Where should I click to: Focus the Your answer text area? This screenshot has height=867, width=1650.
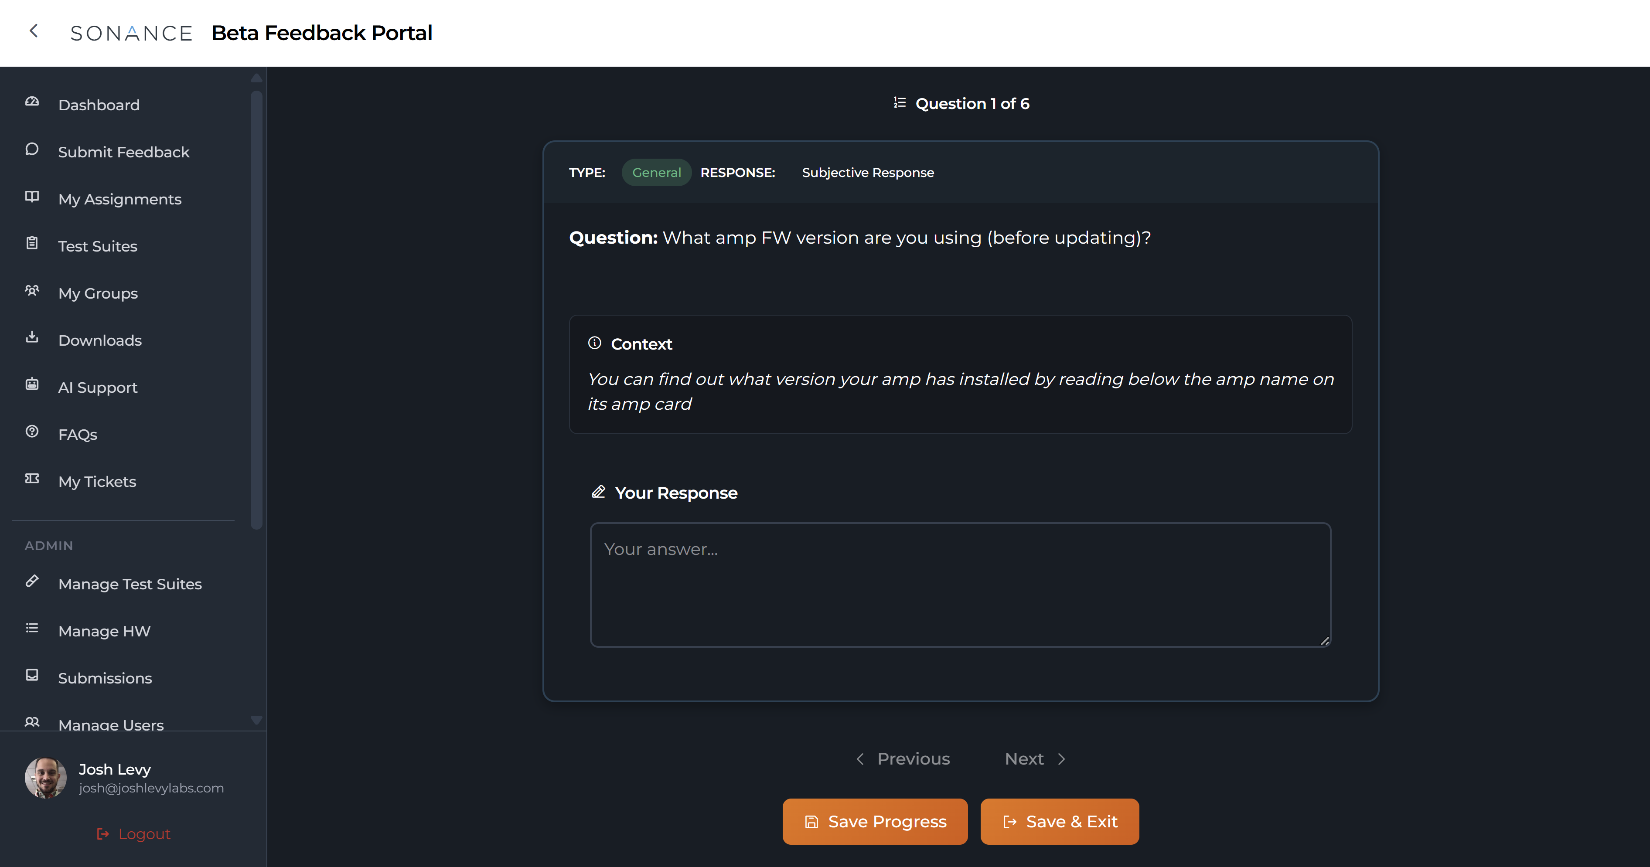tap(960, 585)
